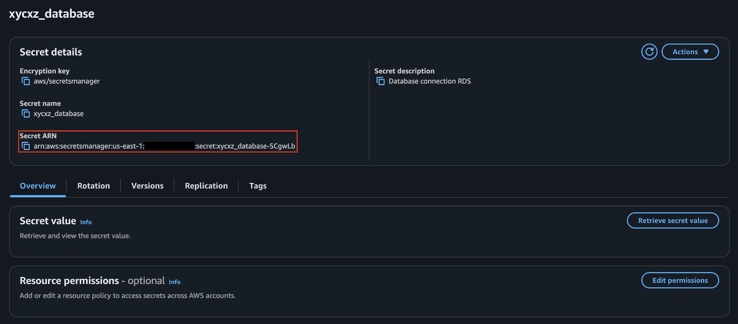The image size is (738, 324).
Task: Copy the Secret ARN
Action: point(26,146)
